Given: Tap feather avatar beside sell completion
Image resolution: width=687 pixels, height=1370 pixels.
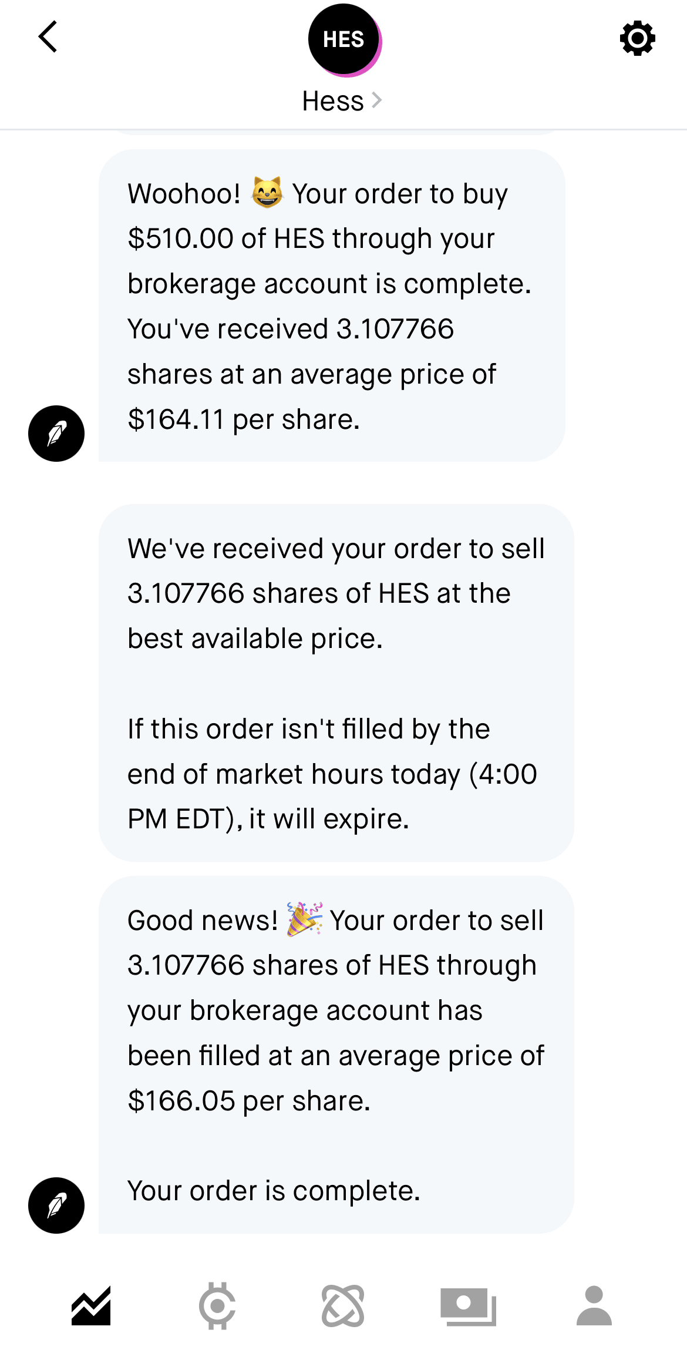Looking at the screenshot, I should 56,1205.
